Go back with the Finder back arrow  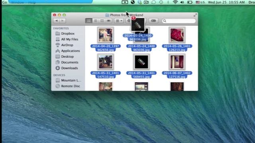(57, 21)
